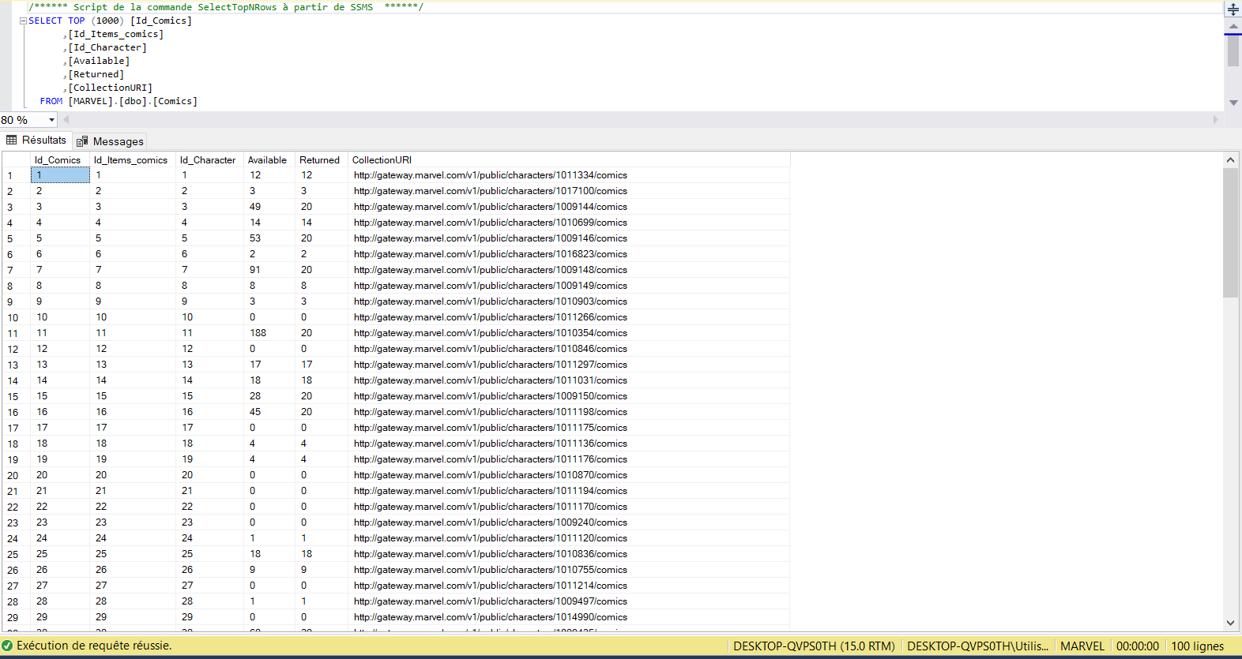Image resolution: width=1242 pixels, height=659 pixels.
Task: Click the selected Id_Comics cell in row 1
Action: 60,175
